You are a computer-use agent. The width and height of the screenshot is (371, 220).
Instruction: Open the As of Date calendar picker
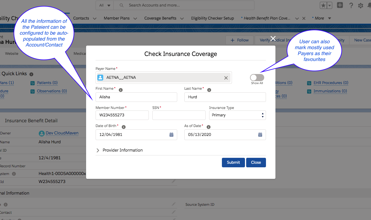[260, 134]
